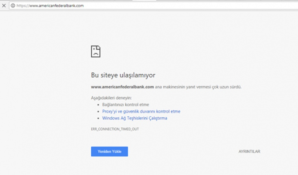Viewport: 298px width, 175px height.
Task: Click the sad page error icon
Action: [96, 51]
